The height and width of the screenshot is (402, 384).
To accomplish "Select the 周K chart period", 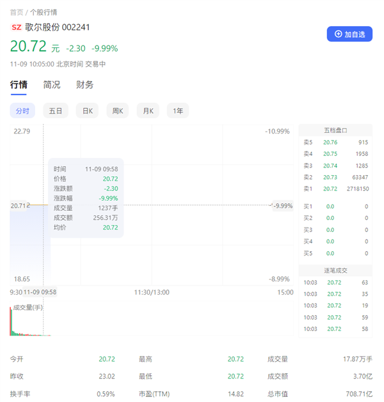I will click(x=118, y=111).
